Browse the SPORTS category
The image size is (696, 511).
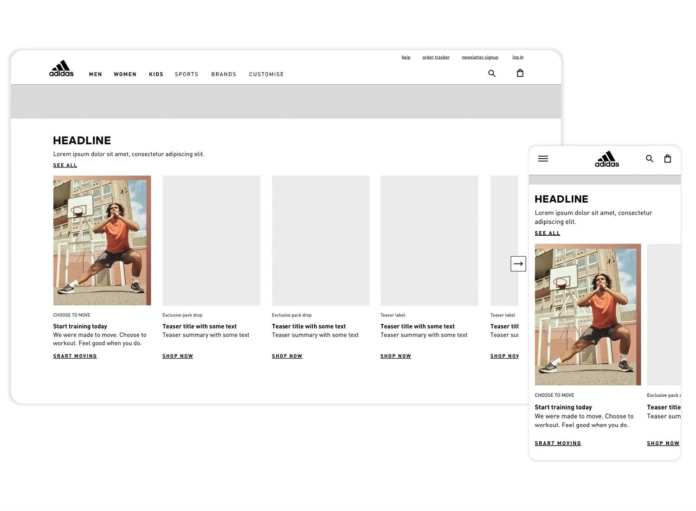coord(187,74)
